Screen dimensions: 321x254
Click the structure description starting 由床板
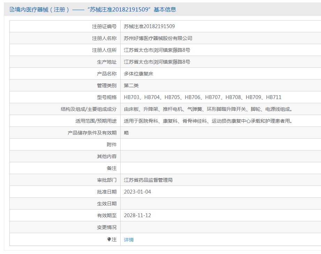tap(208, 109)
